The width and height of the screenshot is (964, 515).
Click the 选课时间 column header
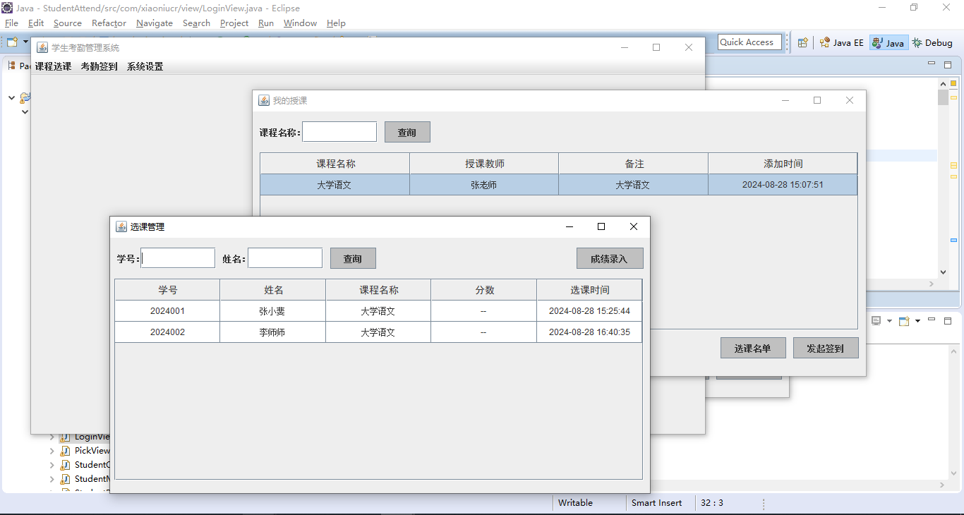point(590,290)
